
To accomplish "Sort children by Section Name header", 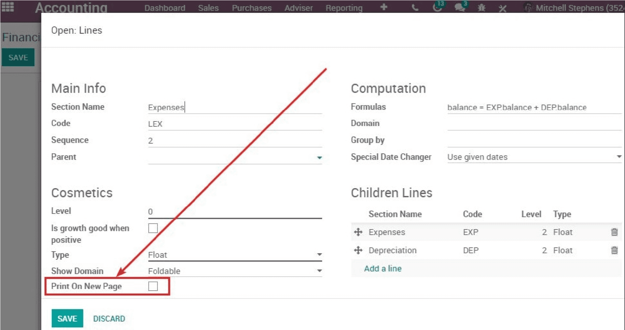I will [395, 214].
